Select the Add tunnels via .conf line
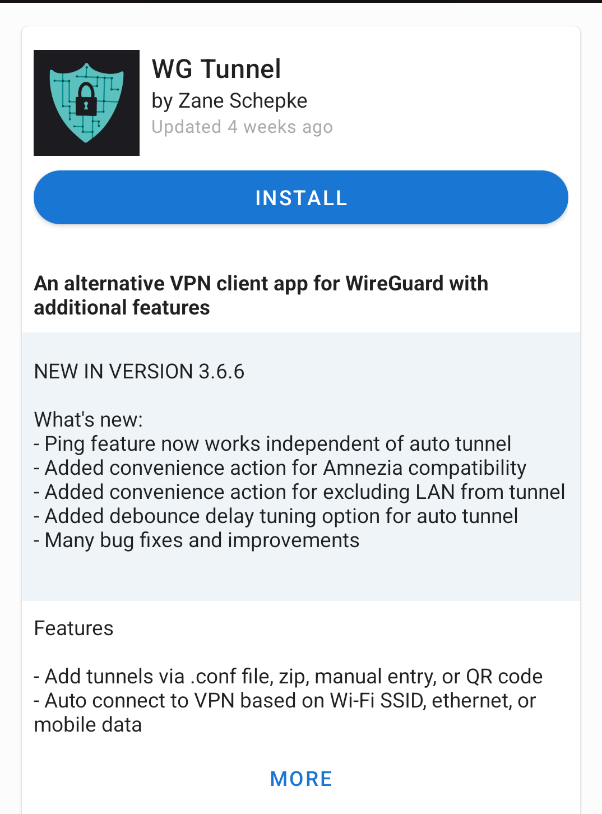The image size is (602, 814). [289, 677]
